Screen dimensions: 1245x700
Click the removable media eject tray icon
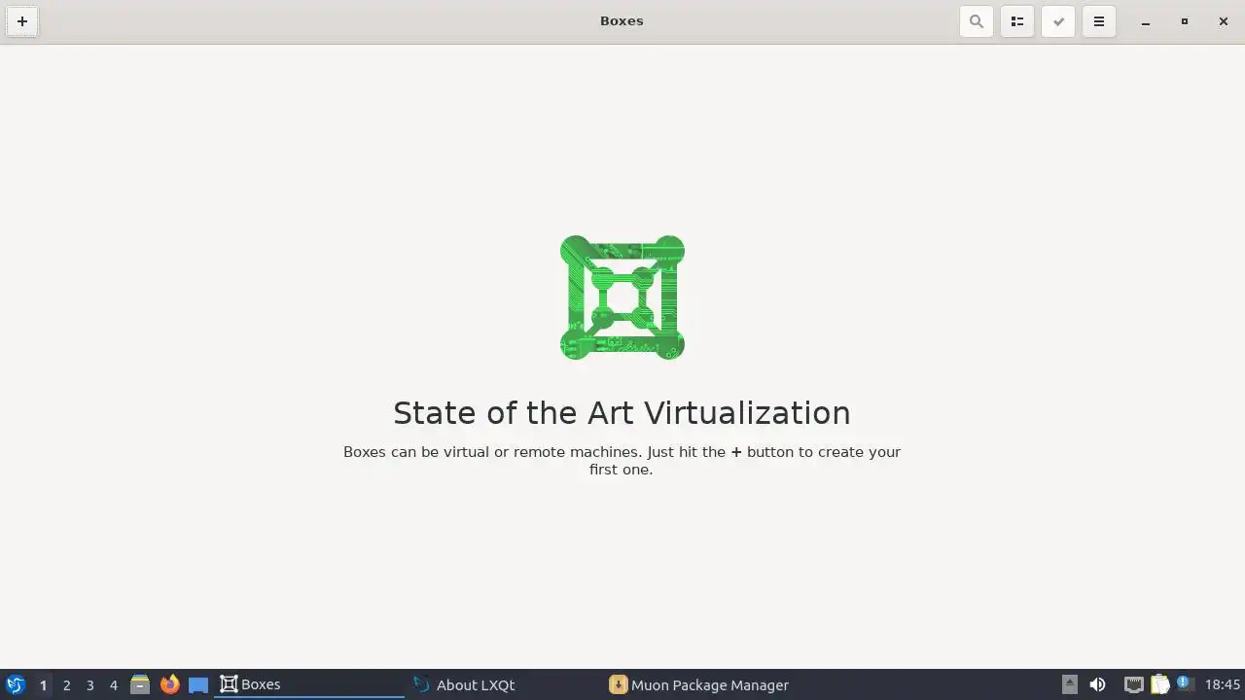(x=1069, y=684)
